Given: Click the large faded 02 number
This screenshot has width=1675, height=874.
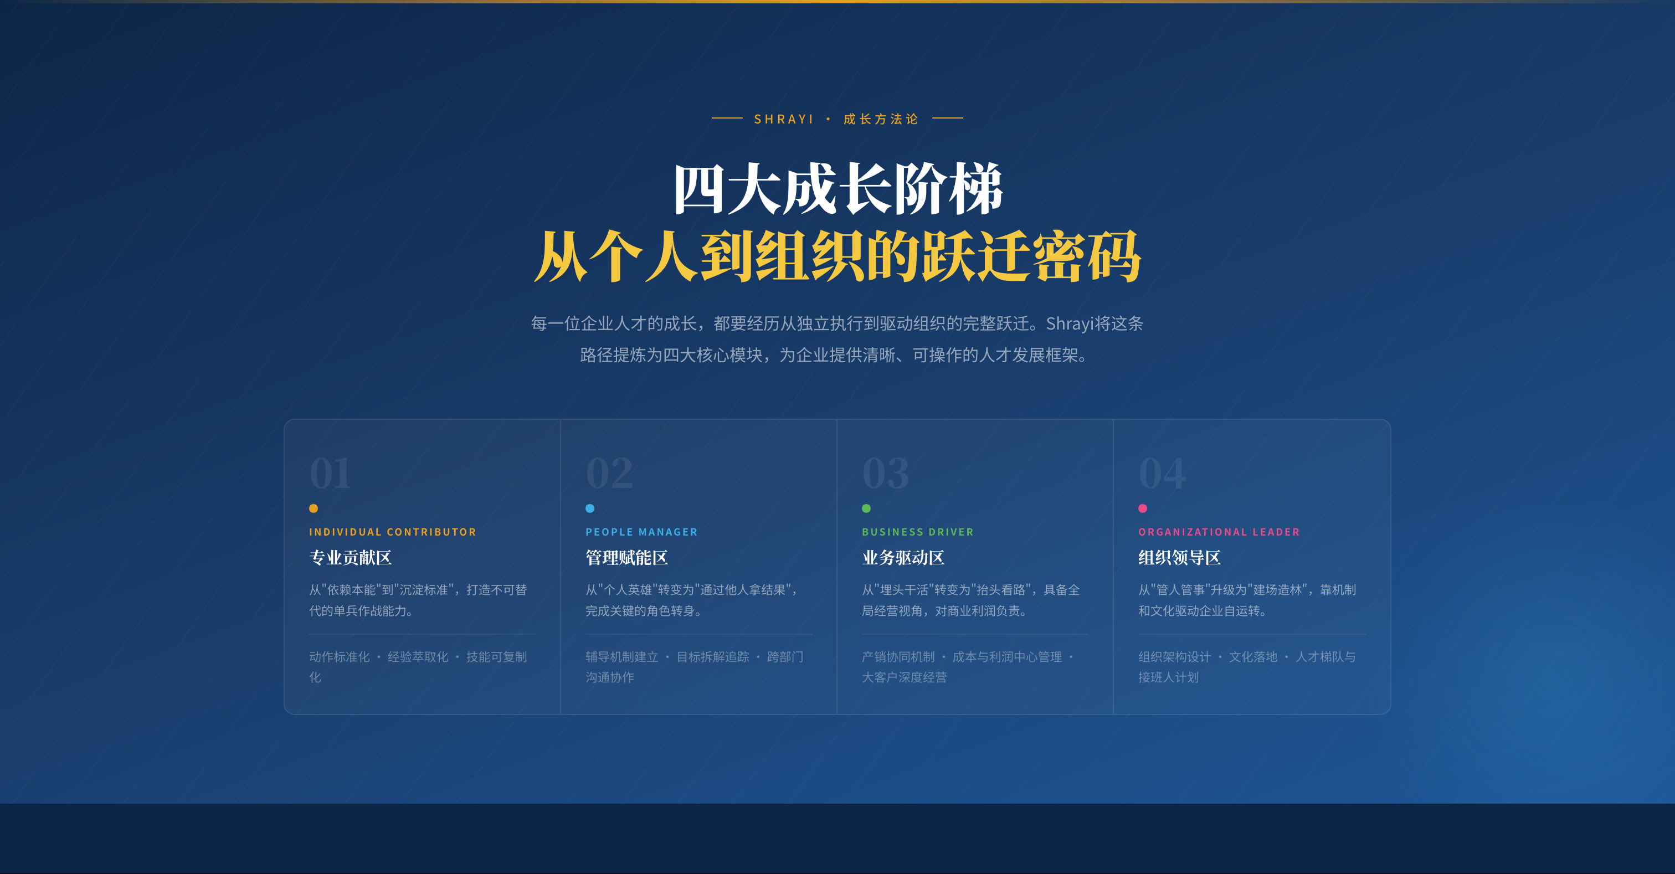Looking at the screenshot, I should pos(609,474).
